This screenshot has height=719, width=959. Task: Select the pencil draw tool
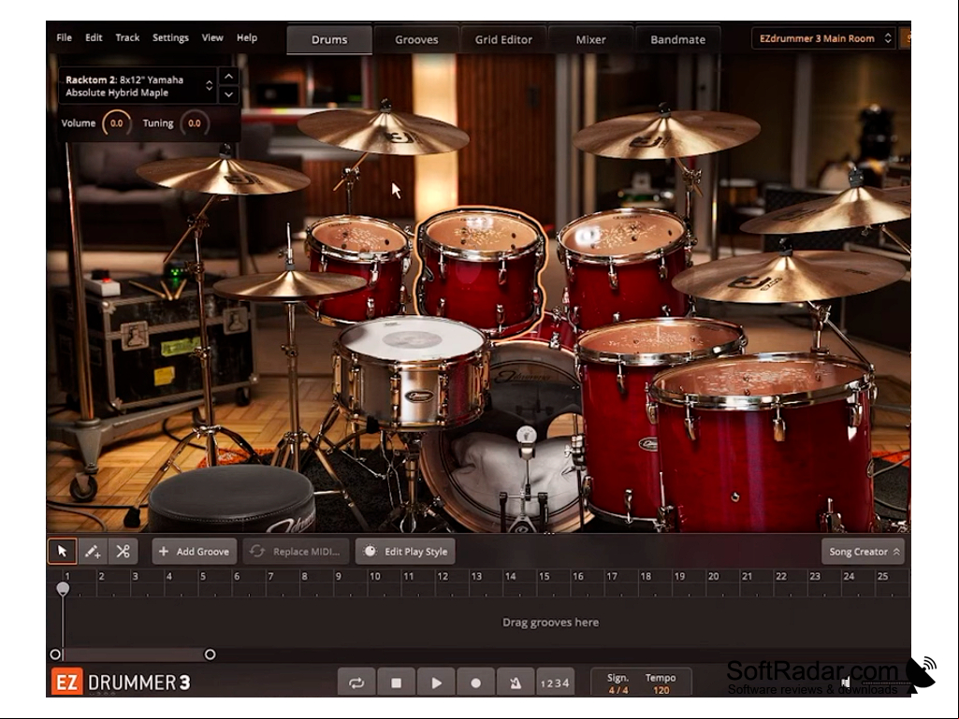[x=93, y=552]
